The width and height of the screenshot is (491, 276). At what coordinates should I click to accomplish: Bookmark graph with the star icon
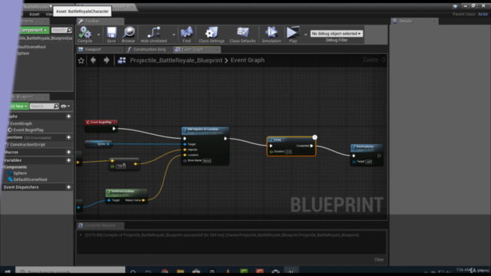coord(81,61)
